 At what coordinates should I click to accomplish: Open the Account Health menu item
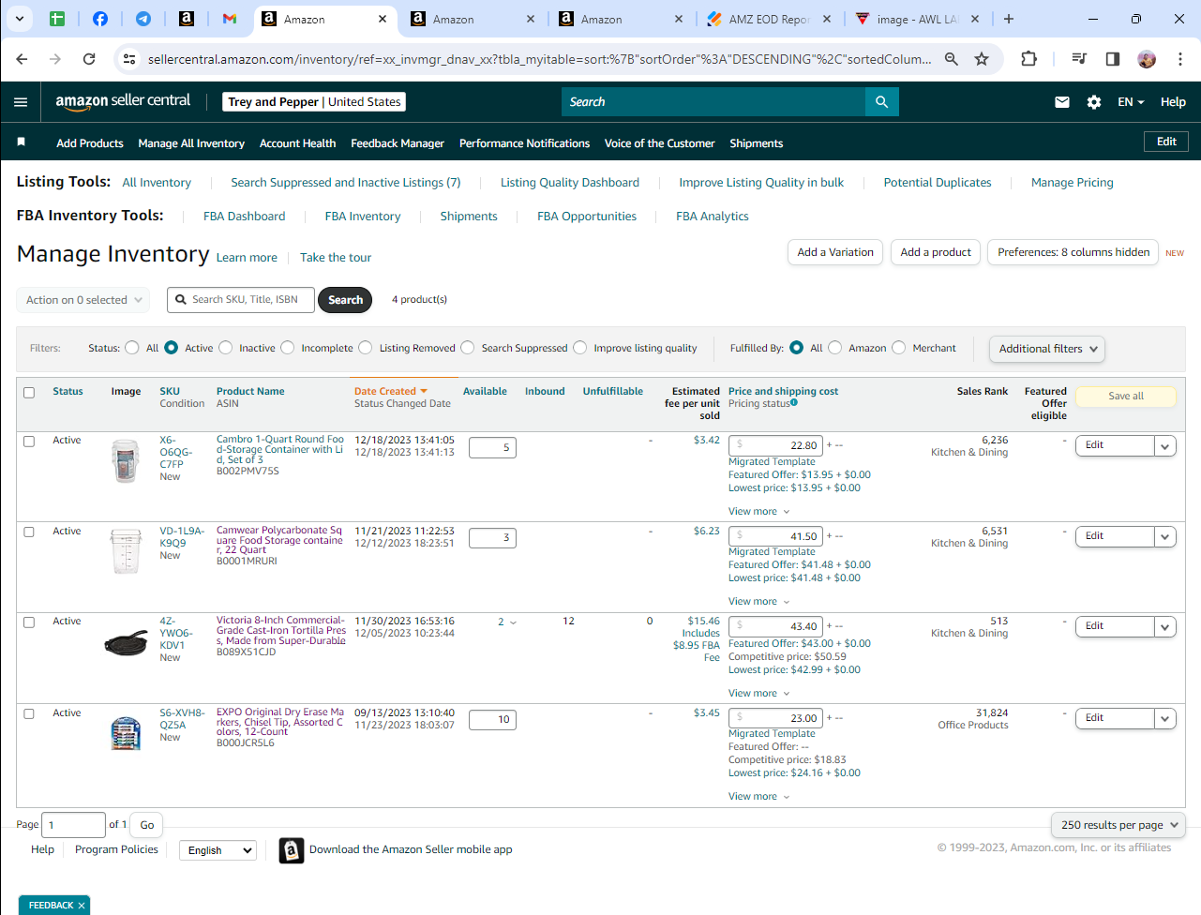297,143
